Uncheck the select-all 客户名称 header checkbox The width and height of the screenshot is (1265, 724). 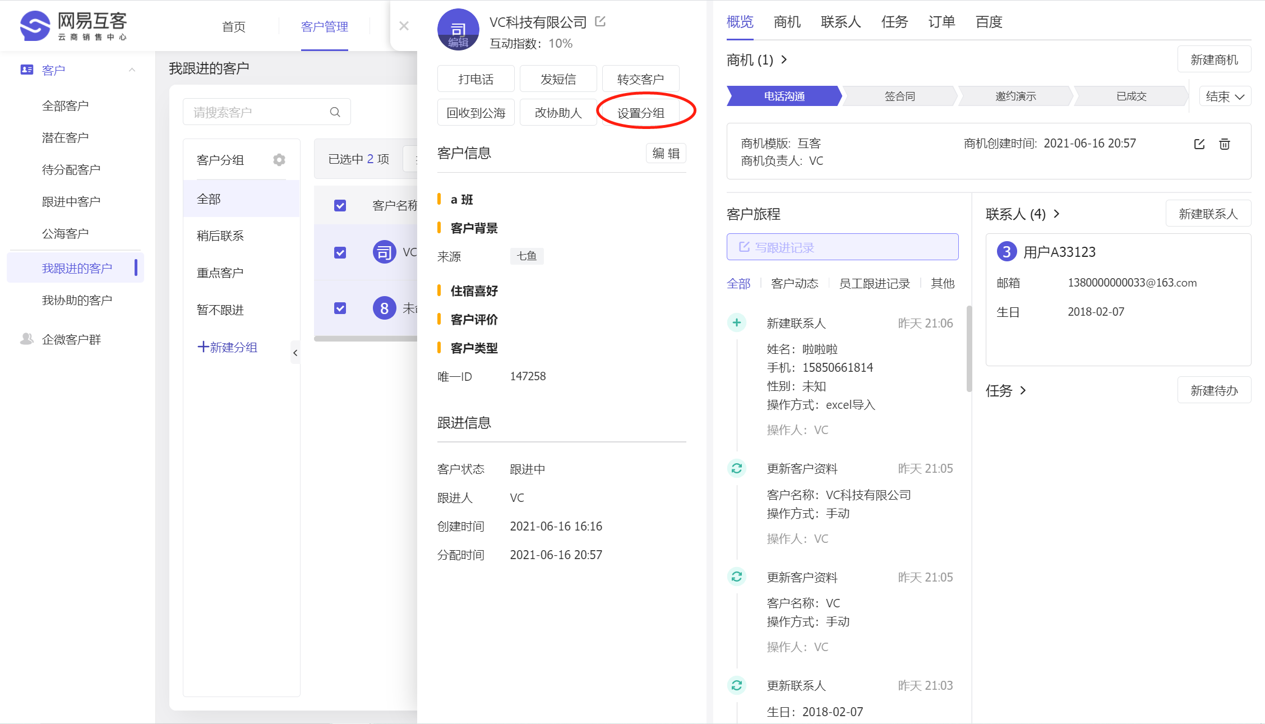click(x=340, y=205)
